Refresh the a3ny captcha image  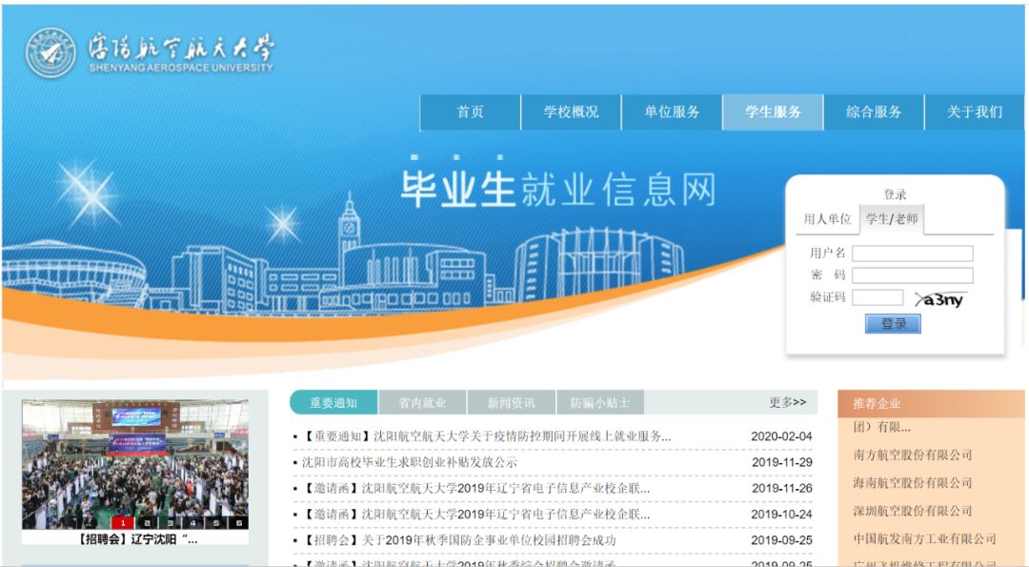pyautogui.click(x=940, y=300)
